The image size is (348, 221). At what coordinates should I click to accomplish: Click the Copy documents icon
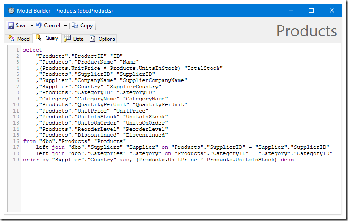point(75,26)
